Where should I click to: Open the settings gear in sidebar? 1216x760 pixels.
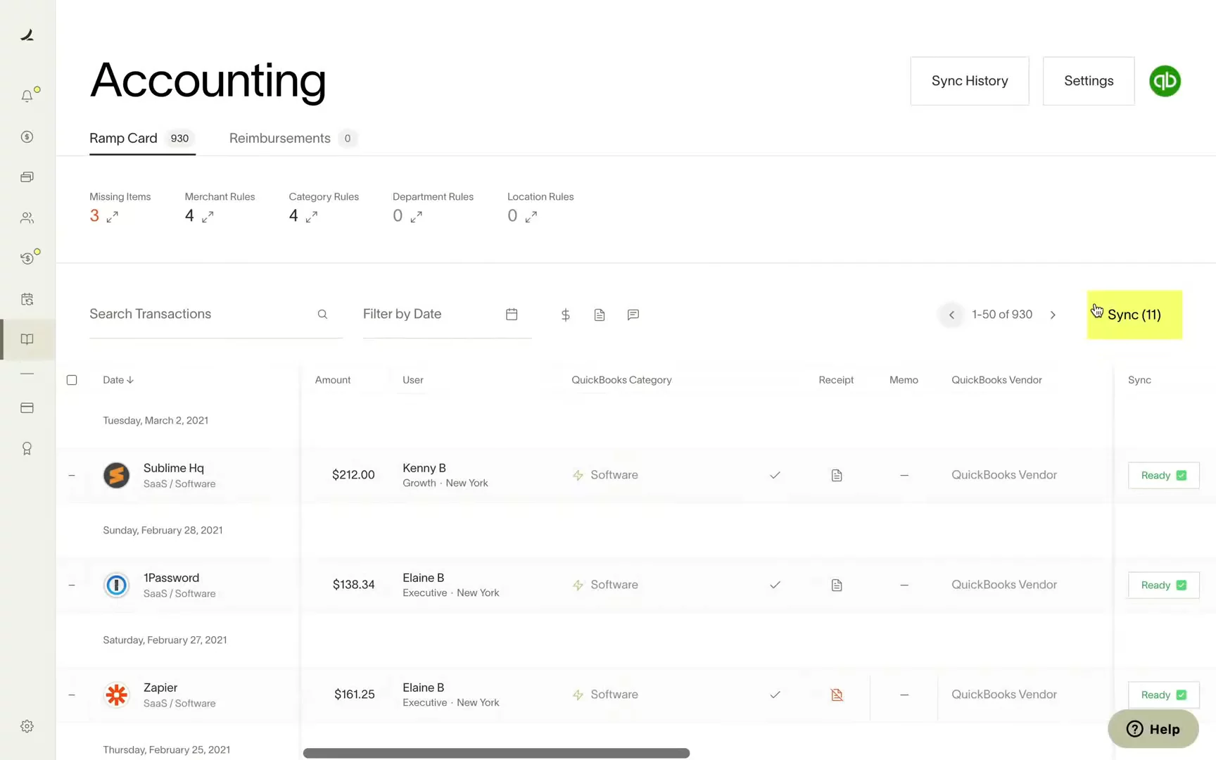pyautogui.click(x=27, y=726)
